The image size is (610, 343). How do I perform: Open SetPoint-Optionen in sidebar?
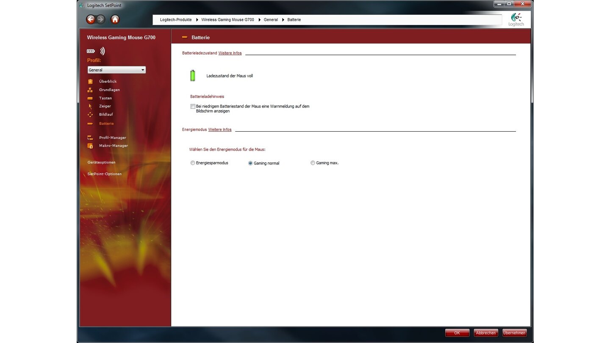(x=104, y=174)
